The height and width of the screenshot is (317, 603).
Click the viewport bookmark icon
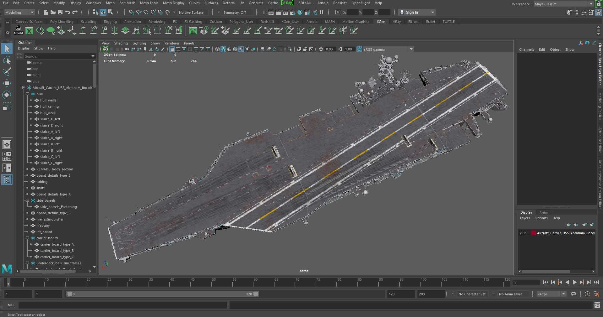(x=145, y=49)
